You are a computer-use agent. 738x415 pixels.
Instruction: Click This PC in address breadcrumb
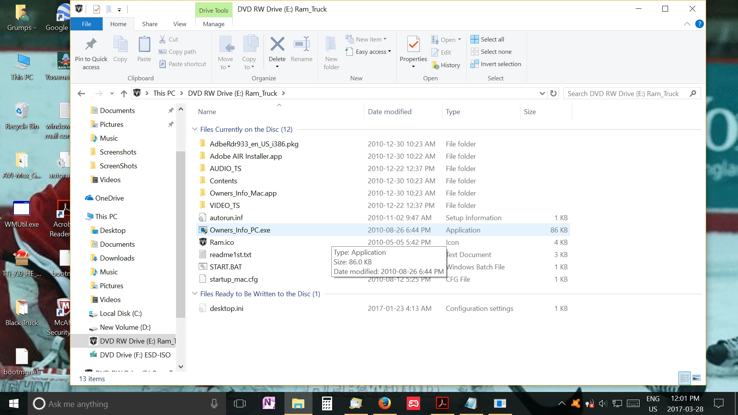tap(164, 93)
